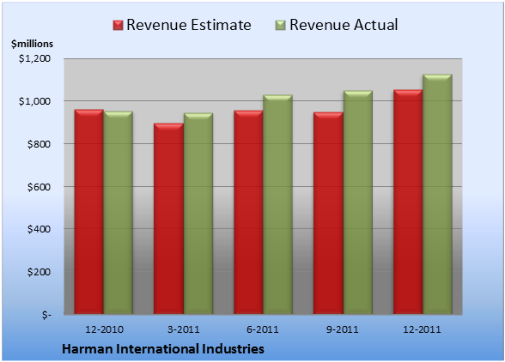Select the 'Revenue Actual' legend label
The height and width of the screenshot is (362, 505).
point(344,25)
